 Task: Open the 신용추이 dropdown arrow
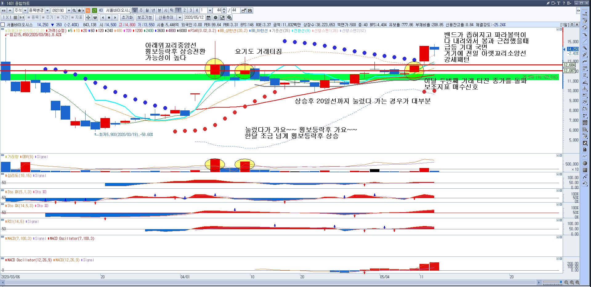[180, 18]
